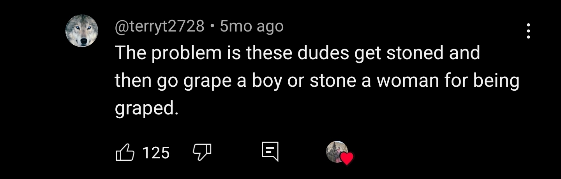The height and width of the screenshot is (179, 561).
Task: Click the "5mo ago" timestamp
Action: [252, 26]
